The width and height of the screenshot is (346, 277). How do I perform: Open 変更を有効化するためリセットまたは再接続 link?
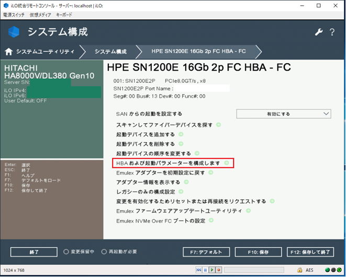click(x=191, y=201)
